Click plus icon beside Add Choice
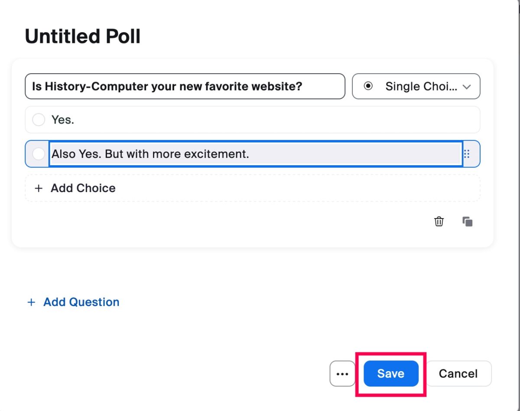Image resolution: width=520 pixels, height=411 pixels. pyautogui.click(x=39, y=188)
